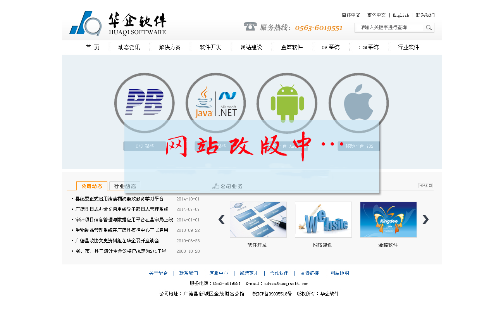Select the 公司动态 tab
The height and width of the screenshot is (309, 496).
(x=92, y=186)
